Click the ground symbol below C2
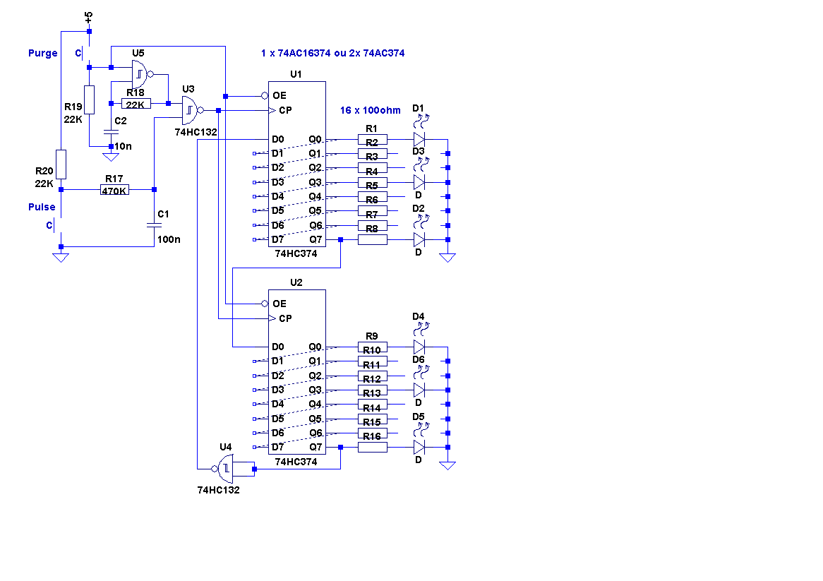Image resolution: width=823 pixels, height=581 pixels. pos(111,157)
